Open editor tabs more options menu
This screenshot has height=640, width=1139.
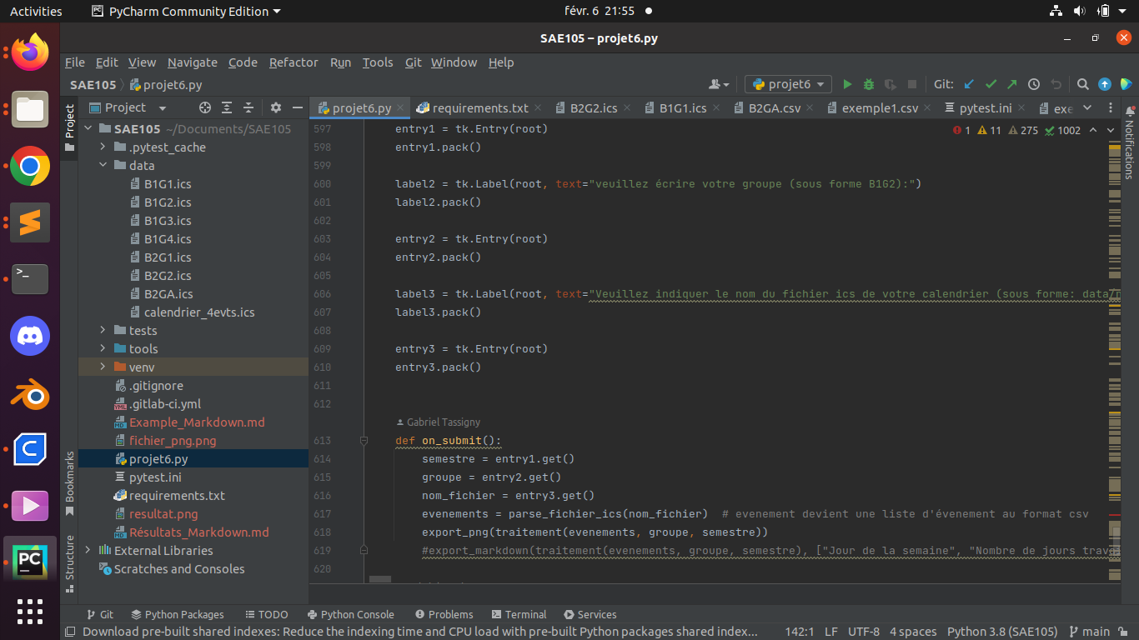pyautogui.click(x=1111, y=108)
